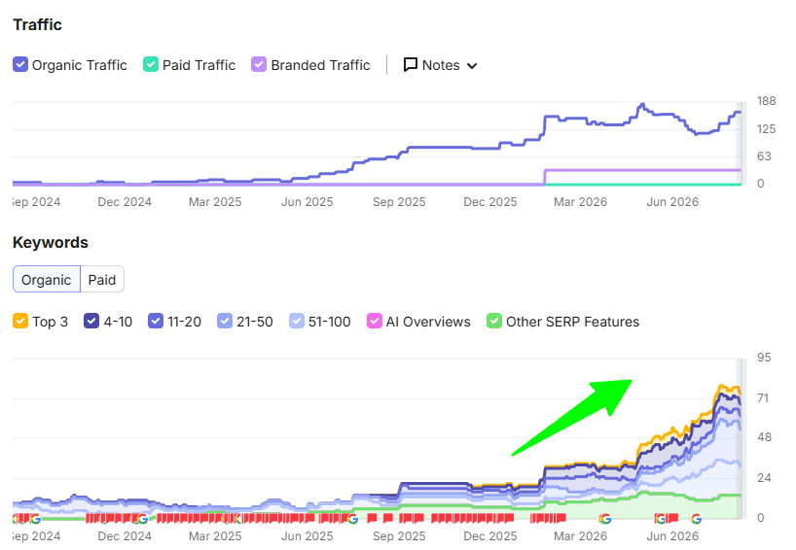Click the red note flag right after Jun 2026 Google icon
This screenshot has height=550, width=796.
pyautogui.click(x=672, y=518)
